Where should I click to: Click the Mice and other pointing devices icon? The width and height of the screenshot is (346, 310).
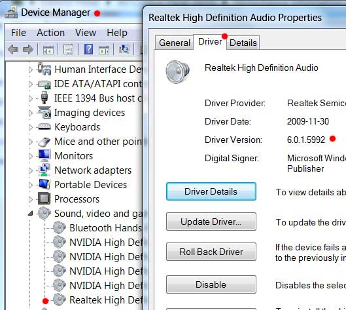click(44, 142)
